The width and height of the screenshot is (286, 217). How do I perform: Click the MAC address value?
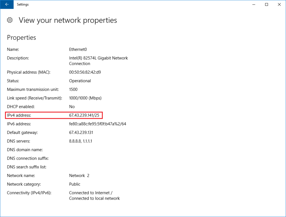85,72
